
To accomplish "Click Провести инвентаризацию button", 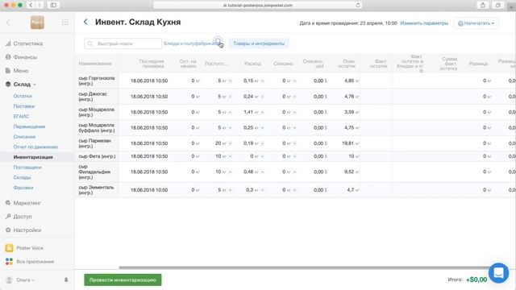I will click(x=123, y=280).
